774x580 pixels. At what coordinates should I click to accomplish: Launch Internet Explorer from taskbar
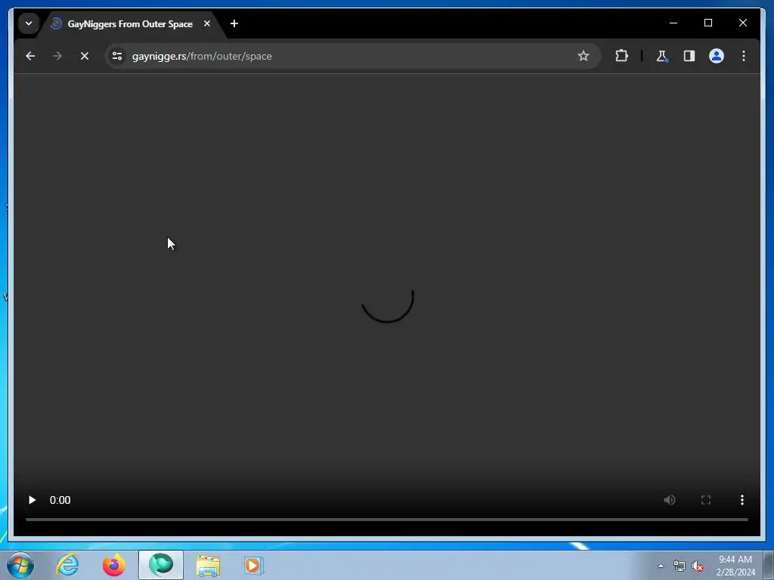click(x=67, y=565)
